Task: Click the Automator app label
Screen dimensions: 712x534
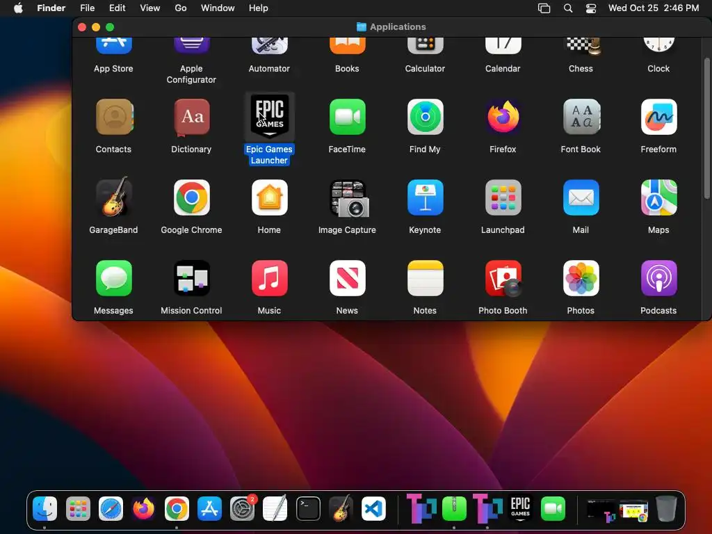Action: click(269, 69)
